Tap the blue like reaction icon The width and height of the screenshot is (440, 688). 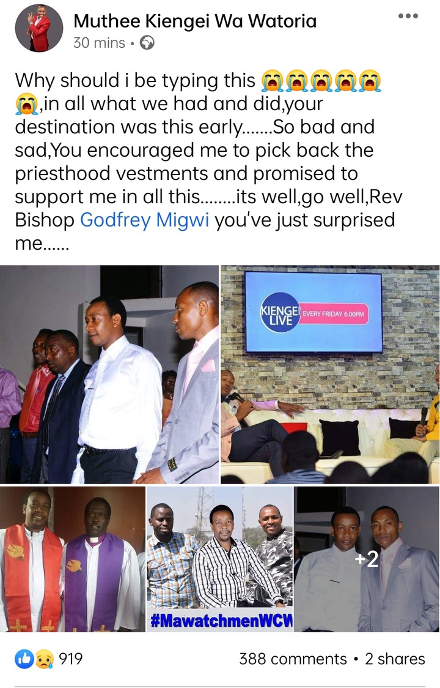coord(24,659)
